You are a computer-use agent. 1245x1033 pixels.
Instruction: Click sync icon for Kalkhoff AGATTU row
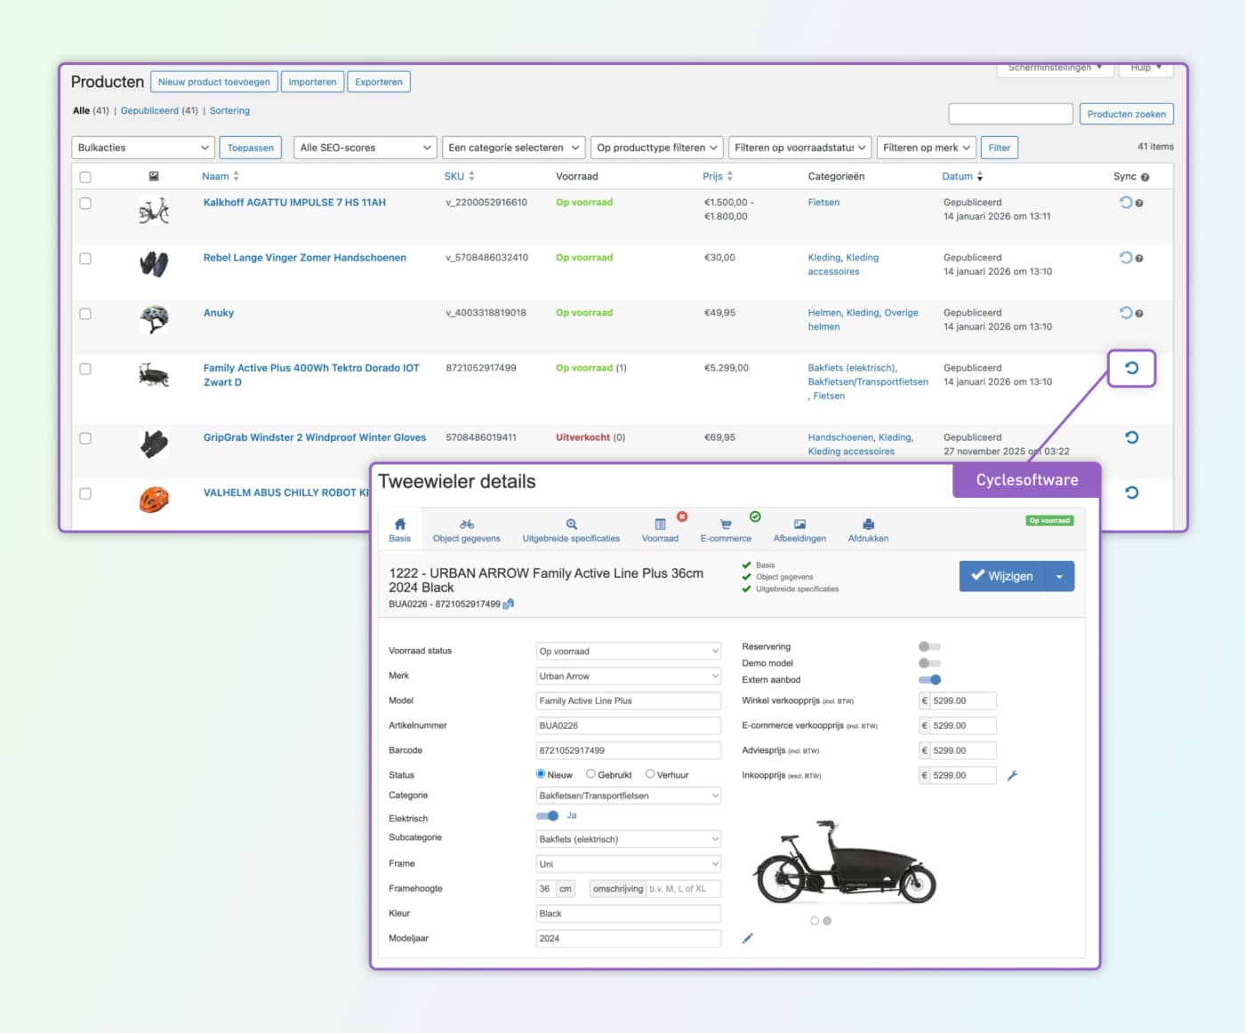point(1126,203)
